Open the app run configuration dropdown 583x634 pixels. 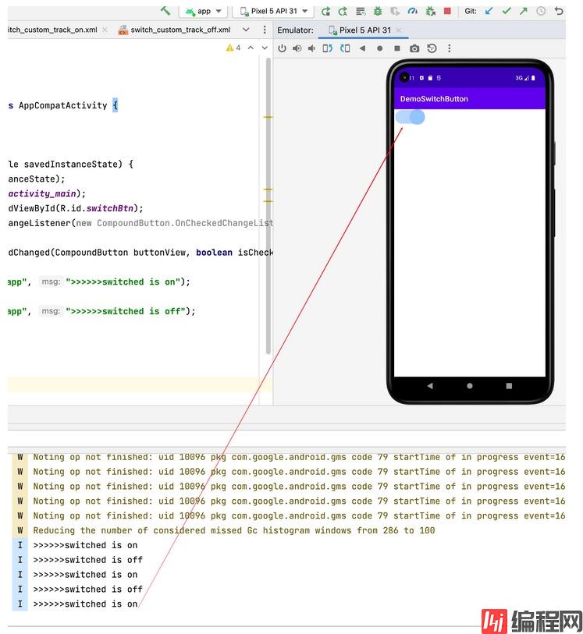203,11
